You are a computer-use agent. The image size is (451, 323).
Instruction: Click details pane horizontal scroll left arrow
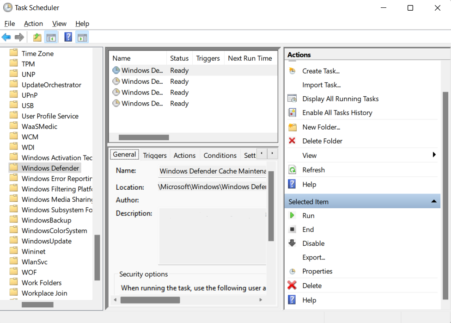coord(116,300)
